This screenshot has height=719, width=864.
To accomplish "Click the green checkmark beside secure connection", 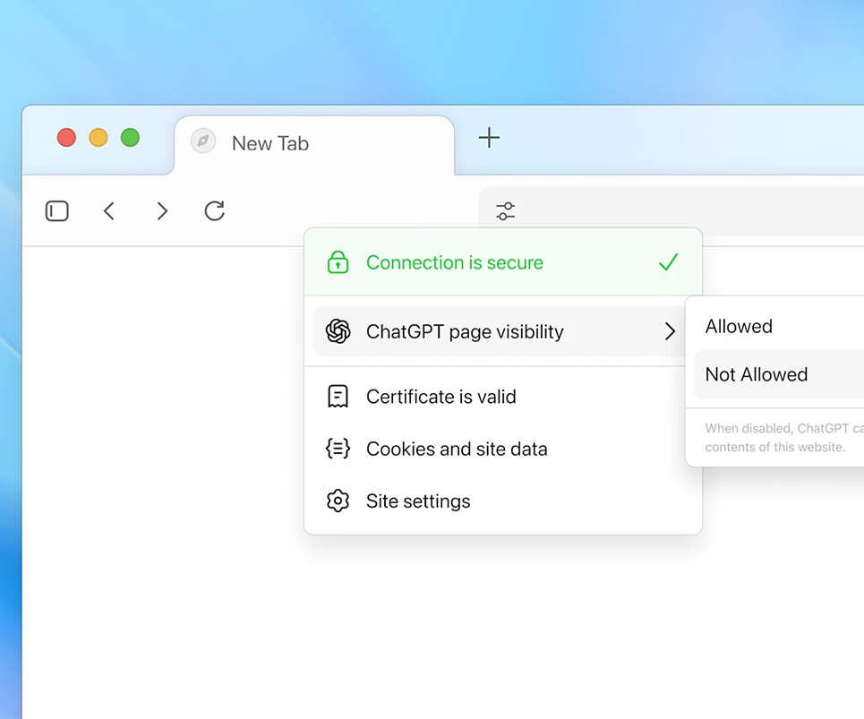I will (668, 262).
